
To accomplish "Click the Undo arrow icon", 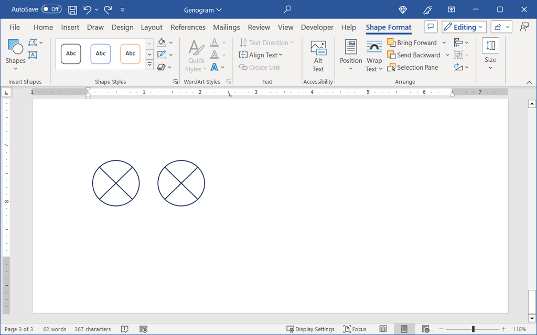I will pyautogui.click(x=87, y=9).
